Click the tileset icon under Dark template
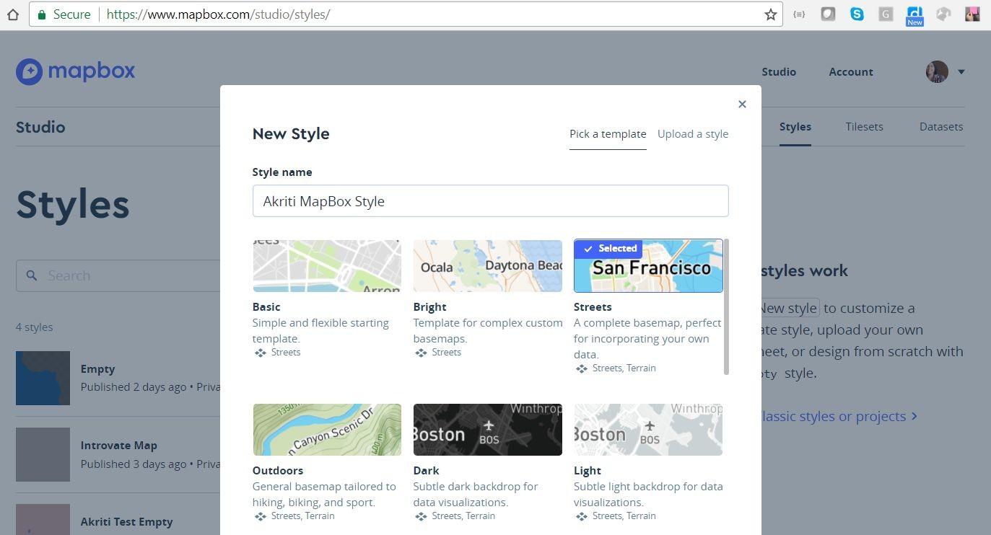Screen dimensions: 991x535 [421, 516]
